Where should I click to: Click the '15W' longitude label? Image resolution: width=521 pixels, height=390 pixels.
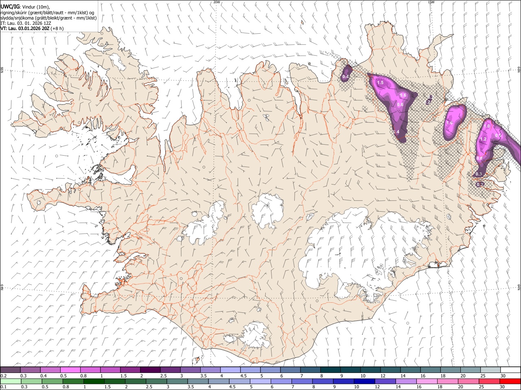tap(431, 2)
